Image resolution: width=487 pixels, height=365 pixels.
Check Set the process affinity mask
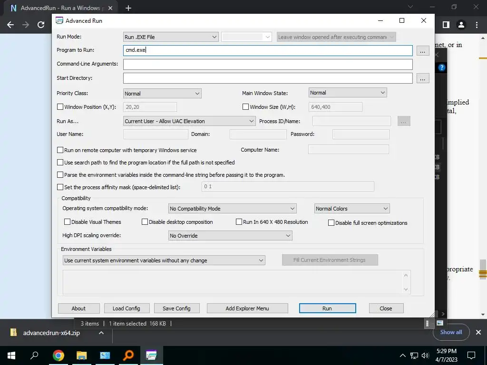[x=60, y=187]
